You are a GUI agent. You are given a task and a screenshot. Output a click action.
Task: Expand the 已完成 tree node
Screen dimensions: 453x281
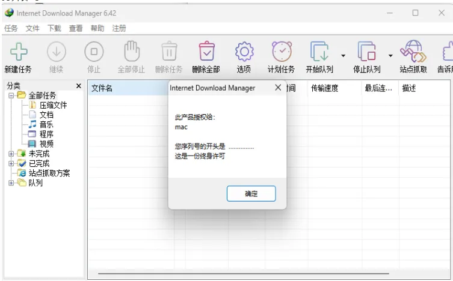click(11, 163)
